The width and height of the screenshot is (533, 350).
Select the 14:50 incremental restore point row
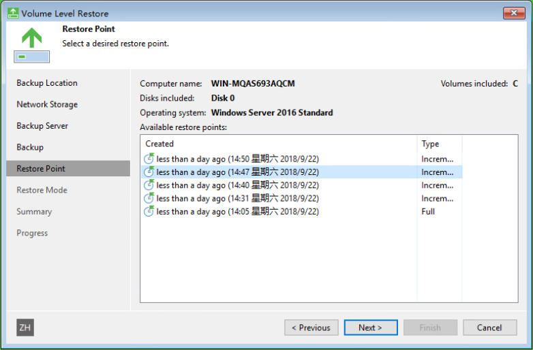point(301,159)
